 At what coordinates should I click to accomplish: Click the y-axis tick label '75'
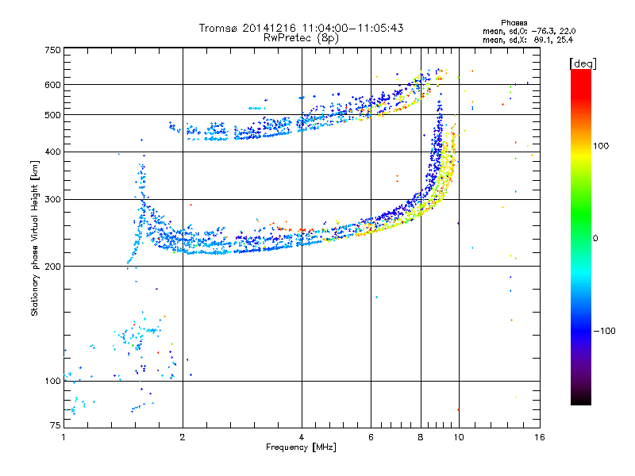tap(56, 425)
